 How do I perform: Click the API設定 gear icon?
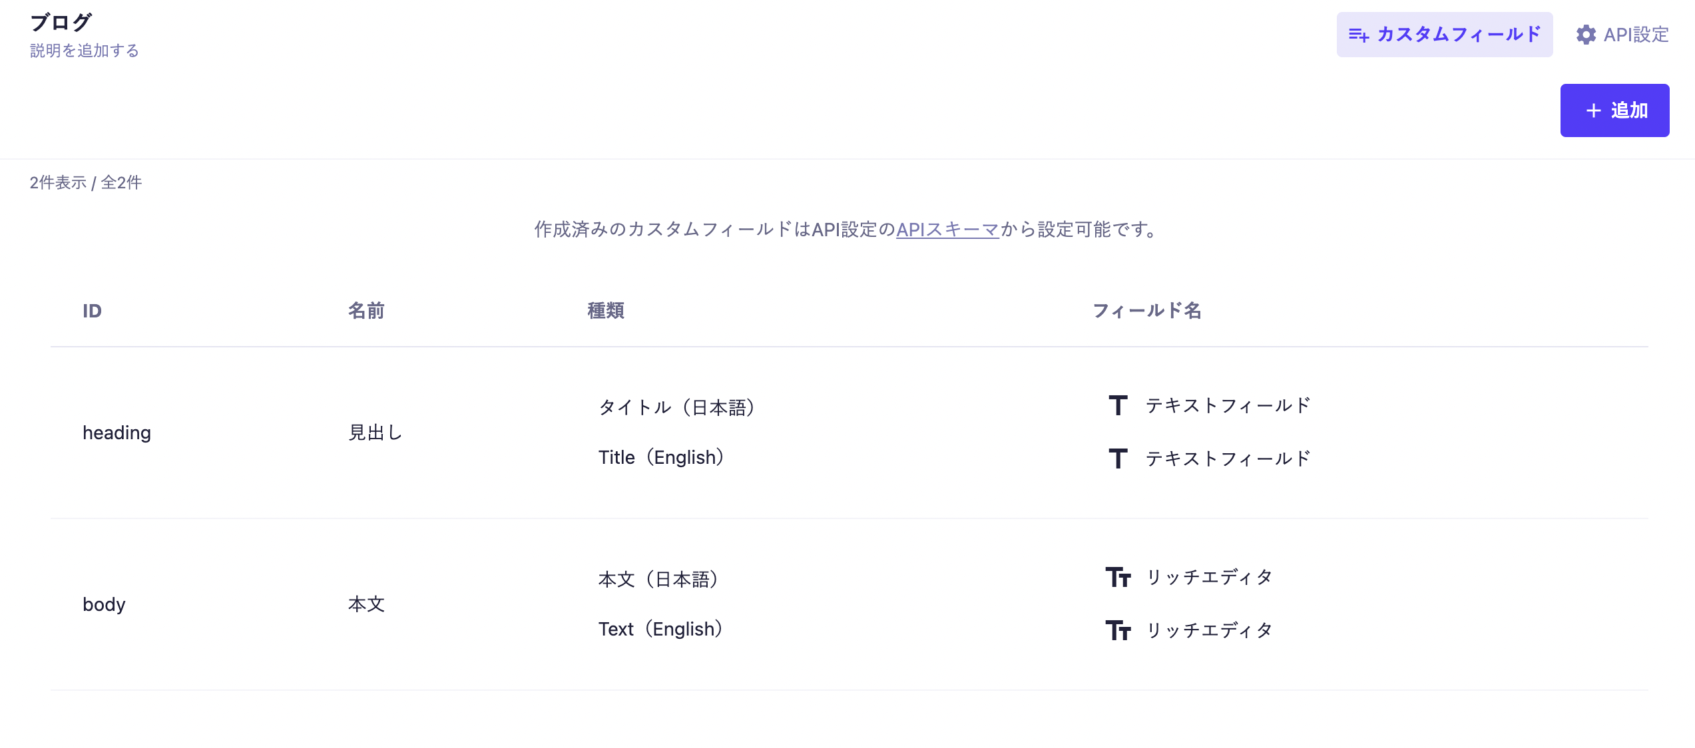(1586, 35)
